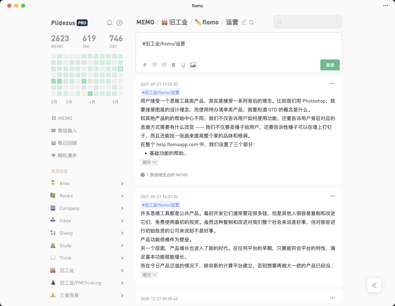Insert a numbered list

coord(164,65)
